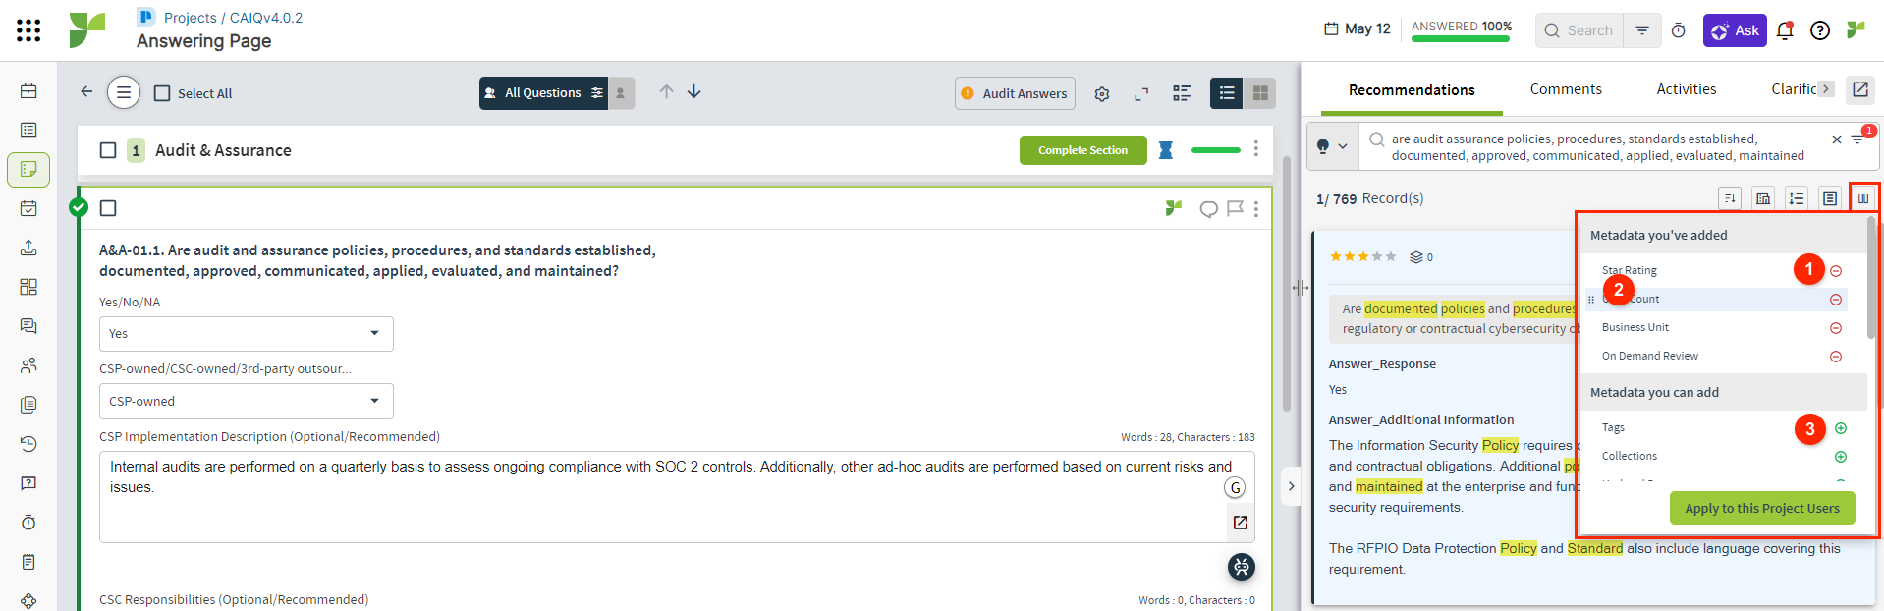Switch to the Activities tab
The height and width of the screenshot is (611, 1884).
1687,89
